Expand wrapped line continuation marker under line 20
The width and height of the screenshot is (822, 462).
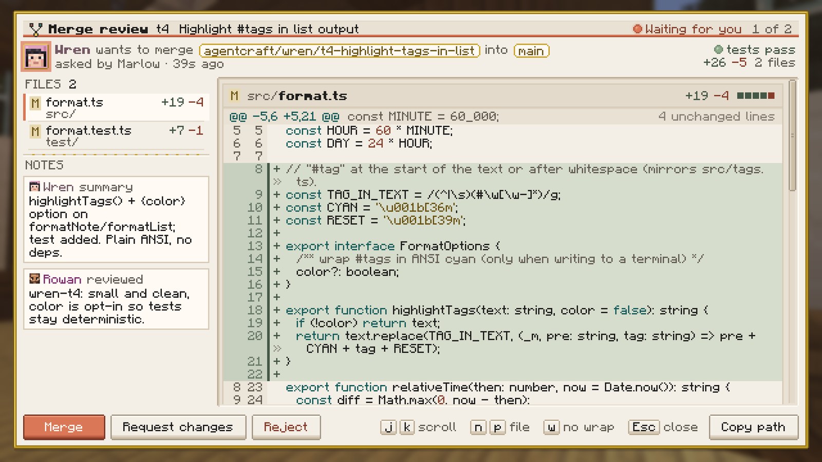(277, 349)
